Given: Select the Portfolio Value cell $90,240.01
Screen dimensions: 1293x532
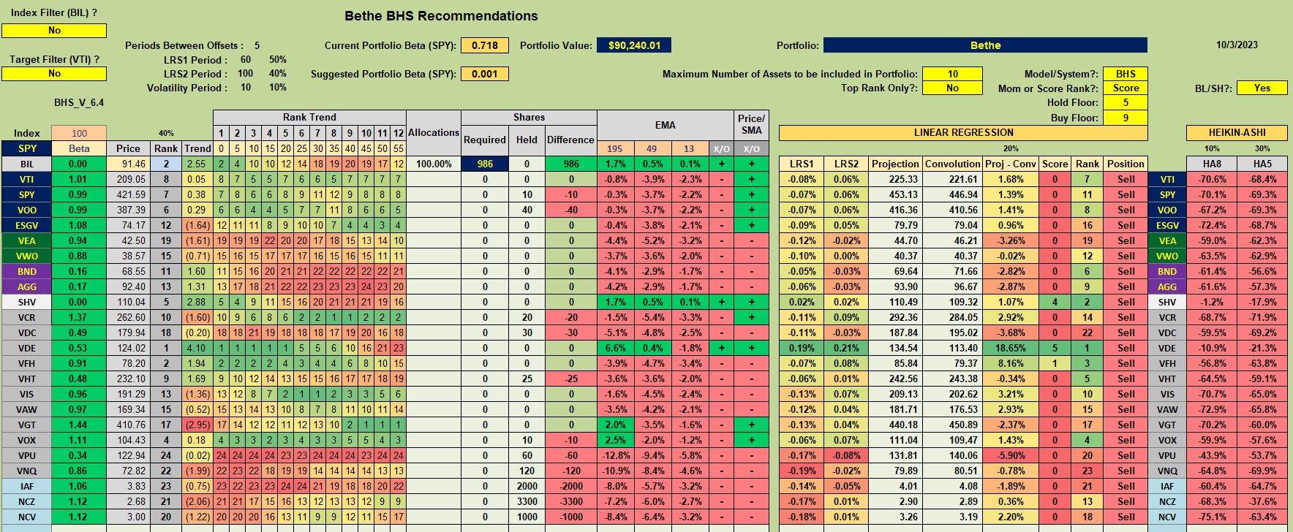Looking at the screenshot, I should tap(634, 45).
